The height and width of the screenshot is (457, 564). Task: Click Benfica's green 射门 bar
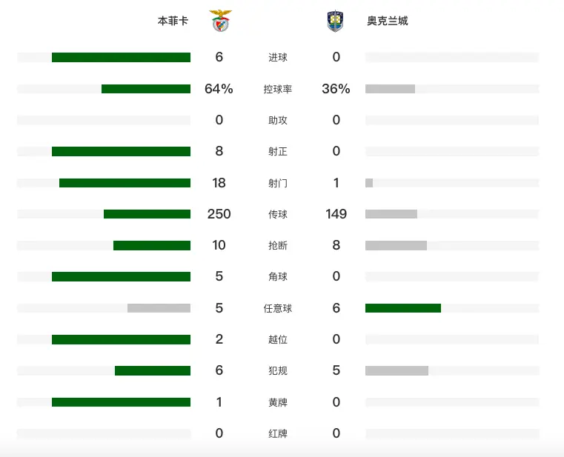click(125, 183)
